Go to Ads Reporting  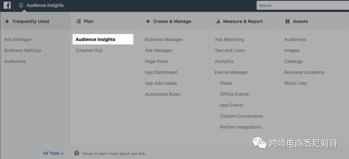229,39
